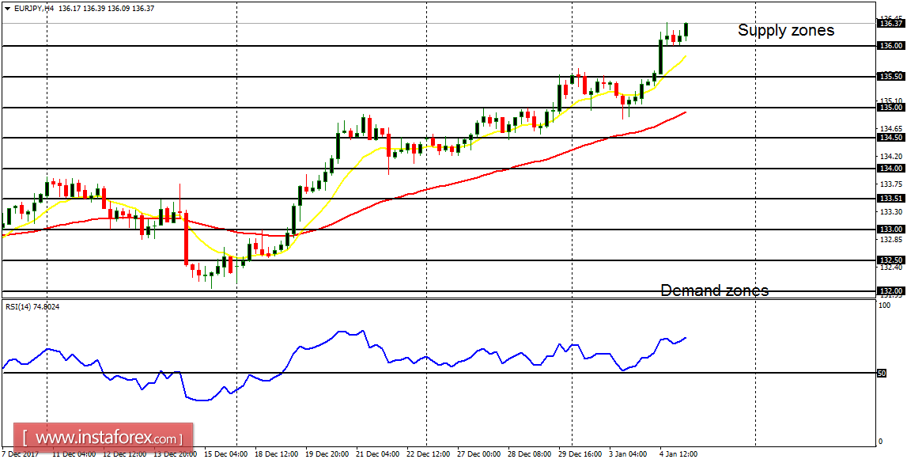
Task: Click the 135.50 supply zone price label
Action: click(891, 76)
